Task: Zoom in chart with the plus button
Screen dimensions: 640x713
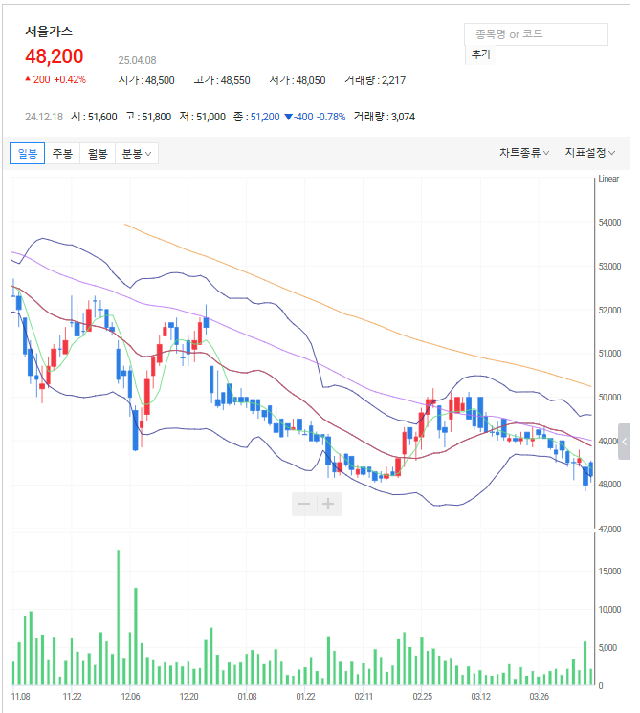Action: point(328,504)
